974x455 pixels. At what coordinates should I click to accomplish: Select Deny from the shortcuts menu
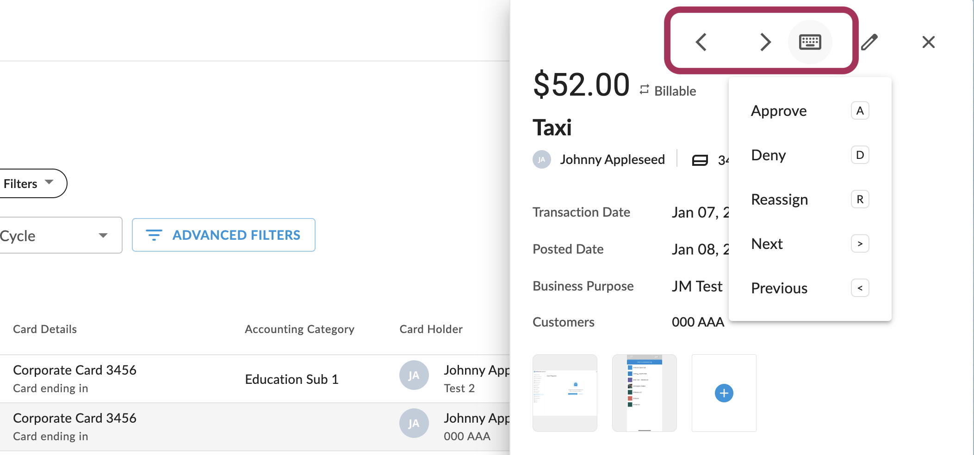(810, 155)
